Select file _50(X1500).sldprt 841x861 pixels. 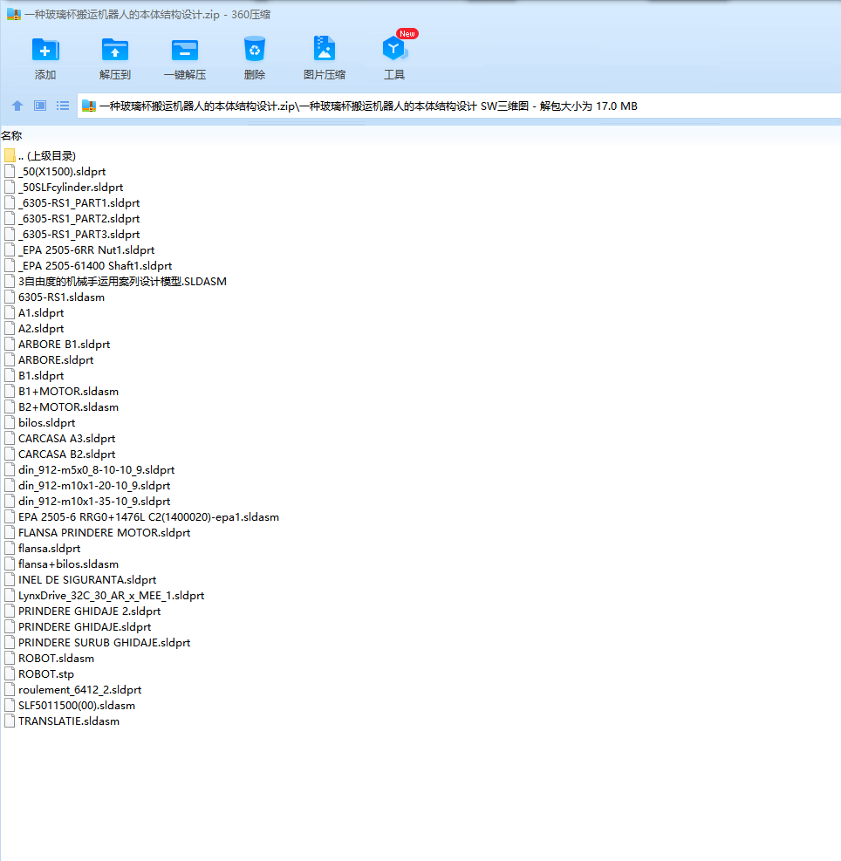coord(62,172)
